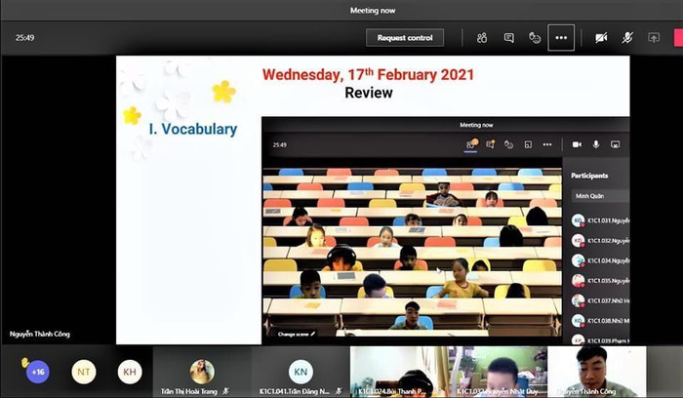This screenshot has height=398, width=683.
Task: Toggle the camera on or off
Action: pos(601,38)
